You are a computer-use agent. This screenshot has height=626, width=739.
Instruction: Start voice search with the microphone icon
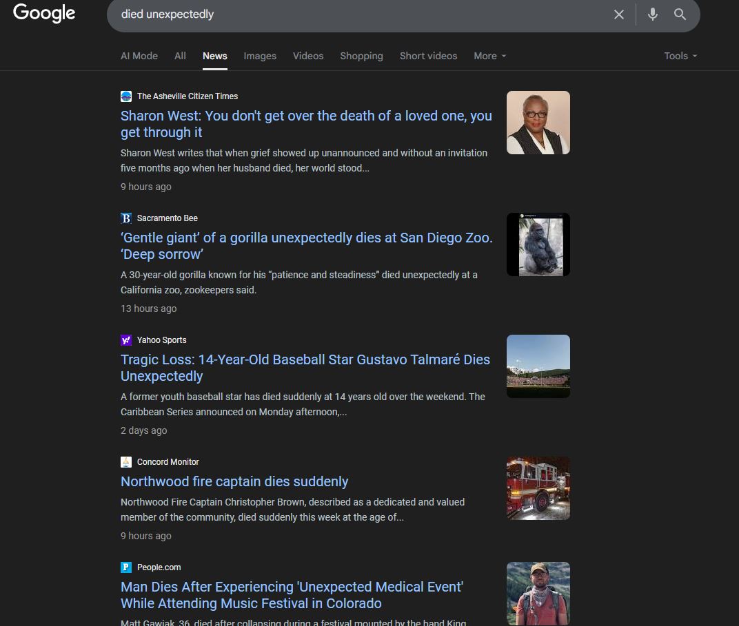tap(652, 14)
